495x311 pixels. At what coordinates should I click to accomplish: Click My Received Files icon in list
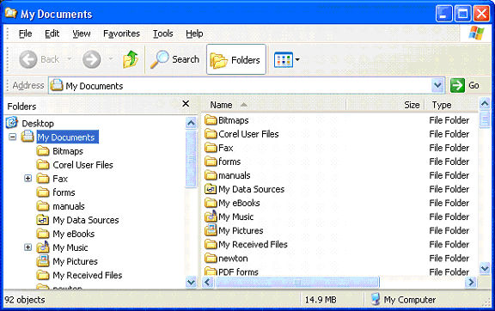[211, 244]
